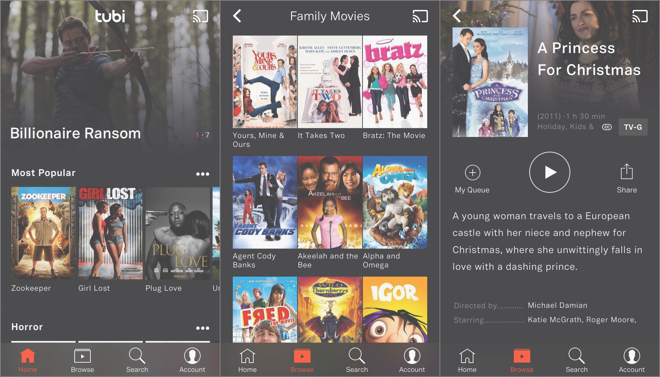Select the Browse tab on the movie detail screen
Screen dimensions: 660x377
pos(522,361)
